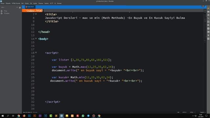210x118 pixels.
Task: Click 'var liste' declaration on line 20
Action: 59,60
